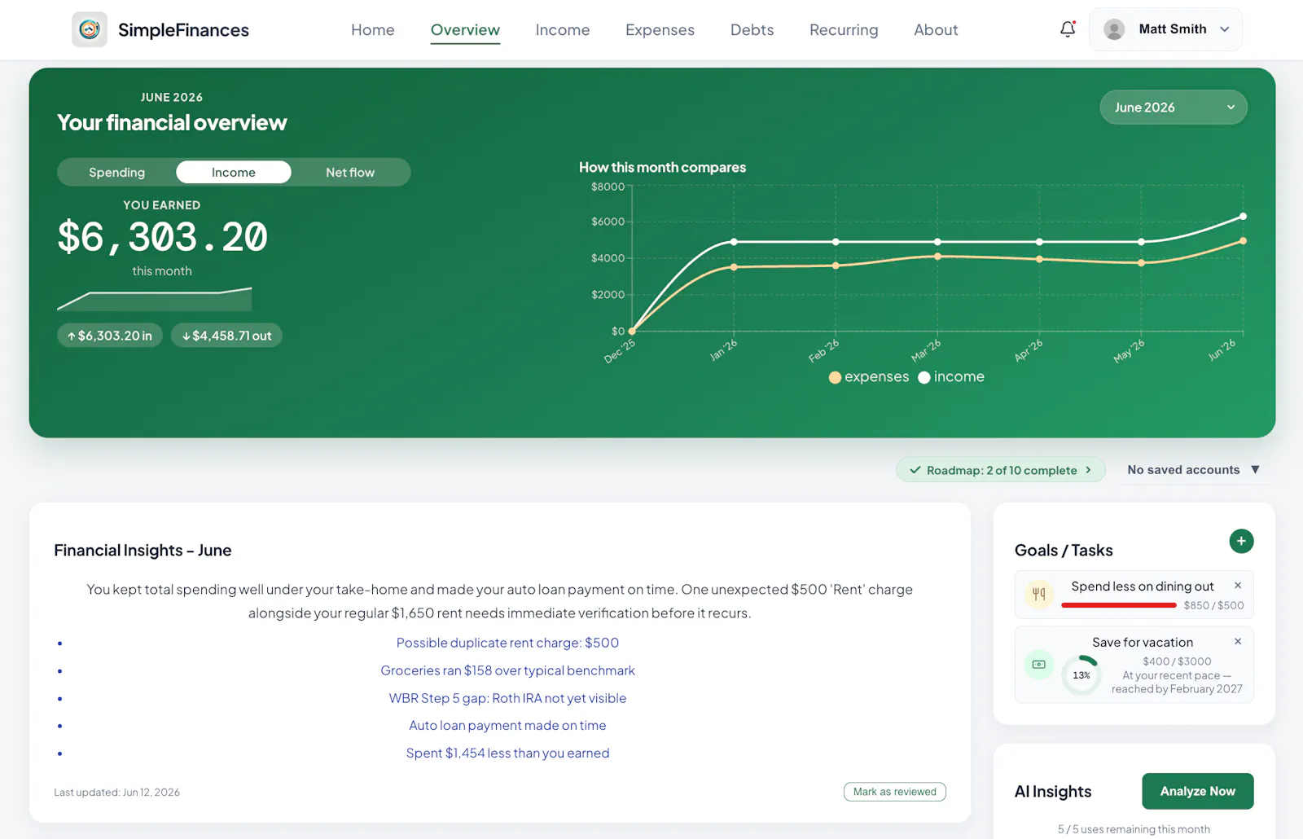Click the $6,303.20 earned amount
The width and height of the screenshot is (1303, 839).
tap(162, 237)
